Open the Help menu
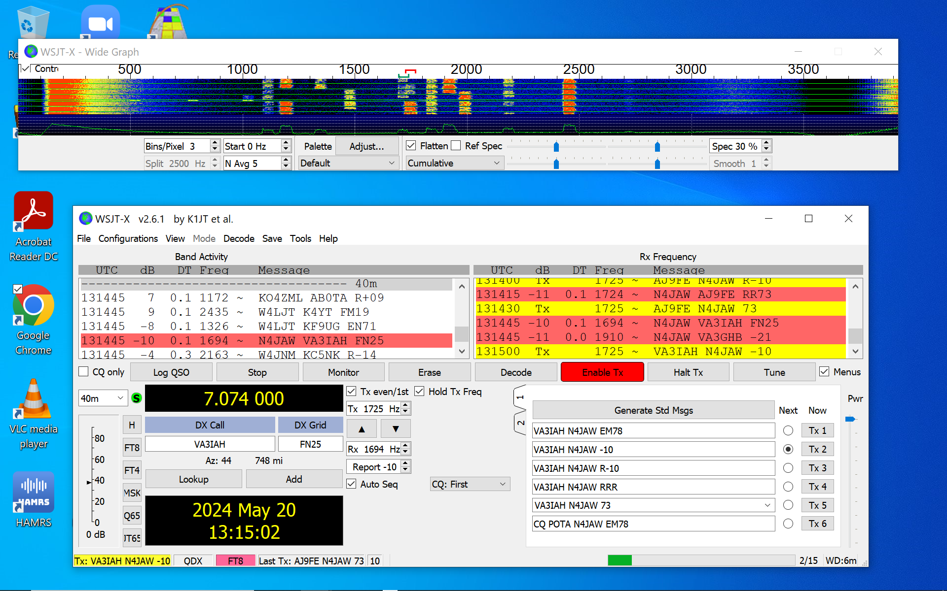Screen dimensions: 947x591 tap(328, 238)
